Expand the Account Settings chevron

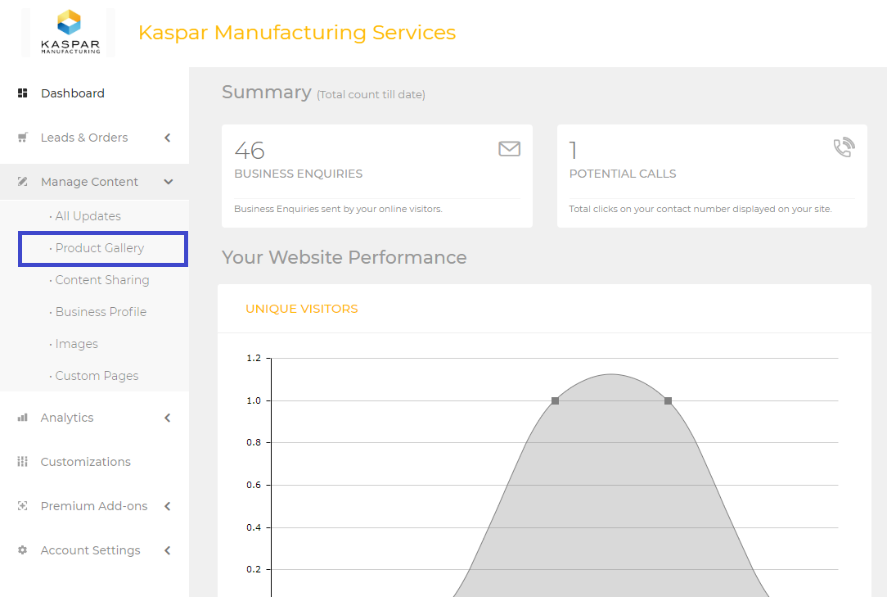[x=168, y=550]
